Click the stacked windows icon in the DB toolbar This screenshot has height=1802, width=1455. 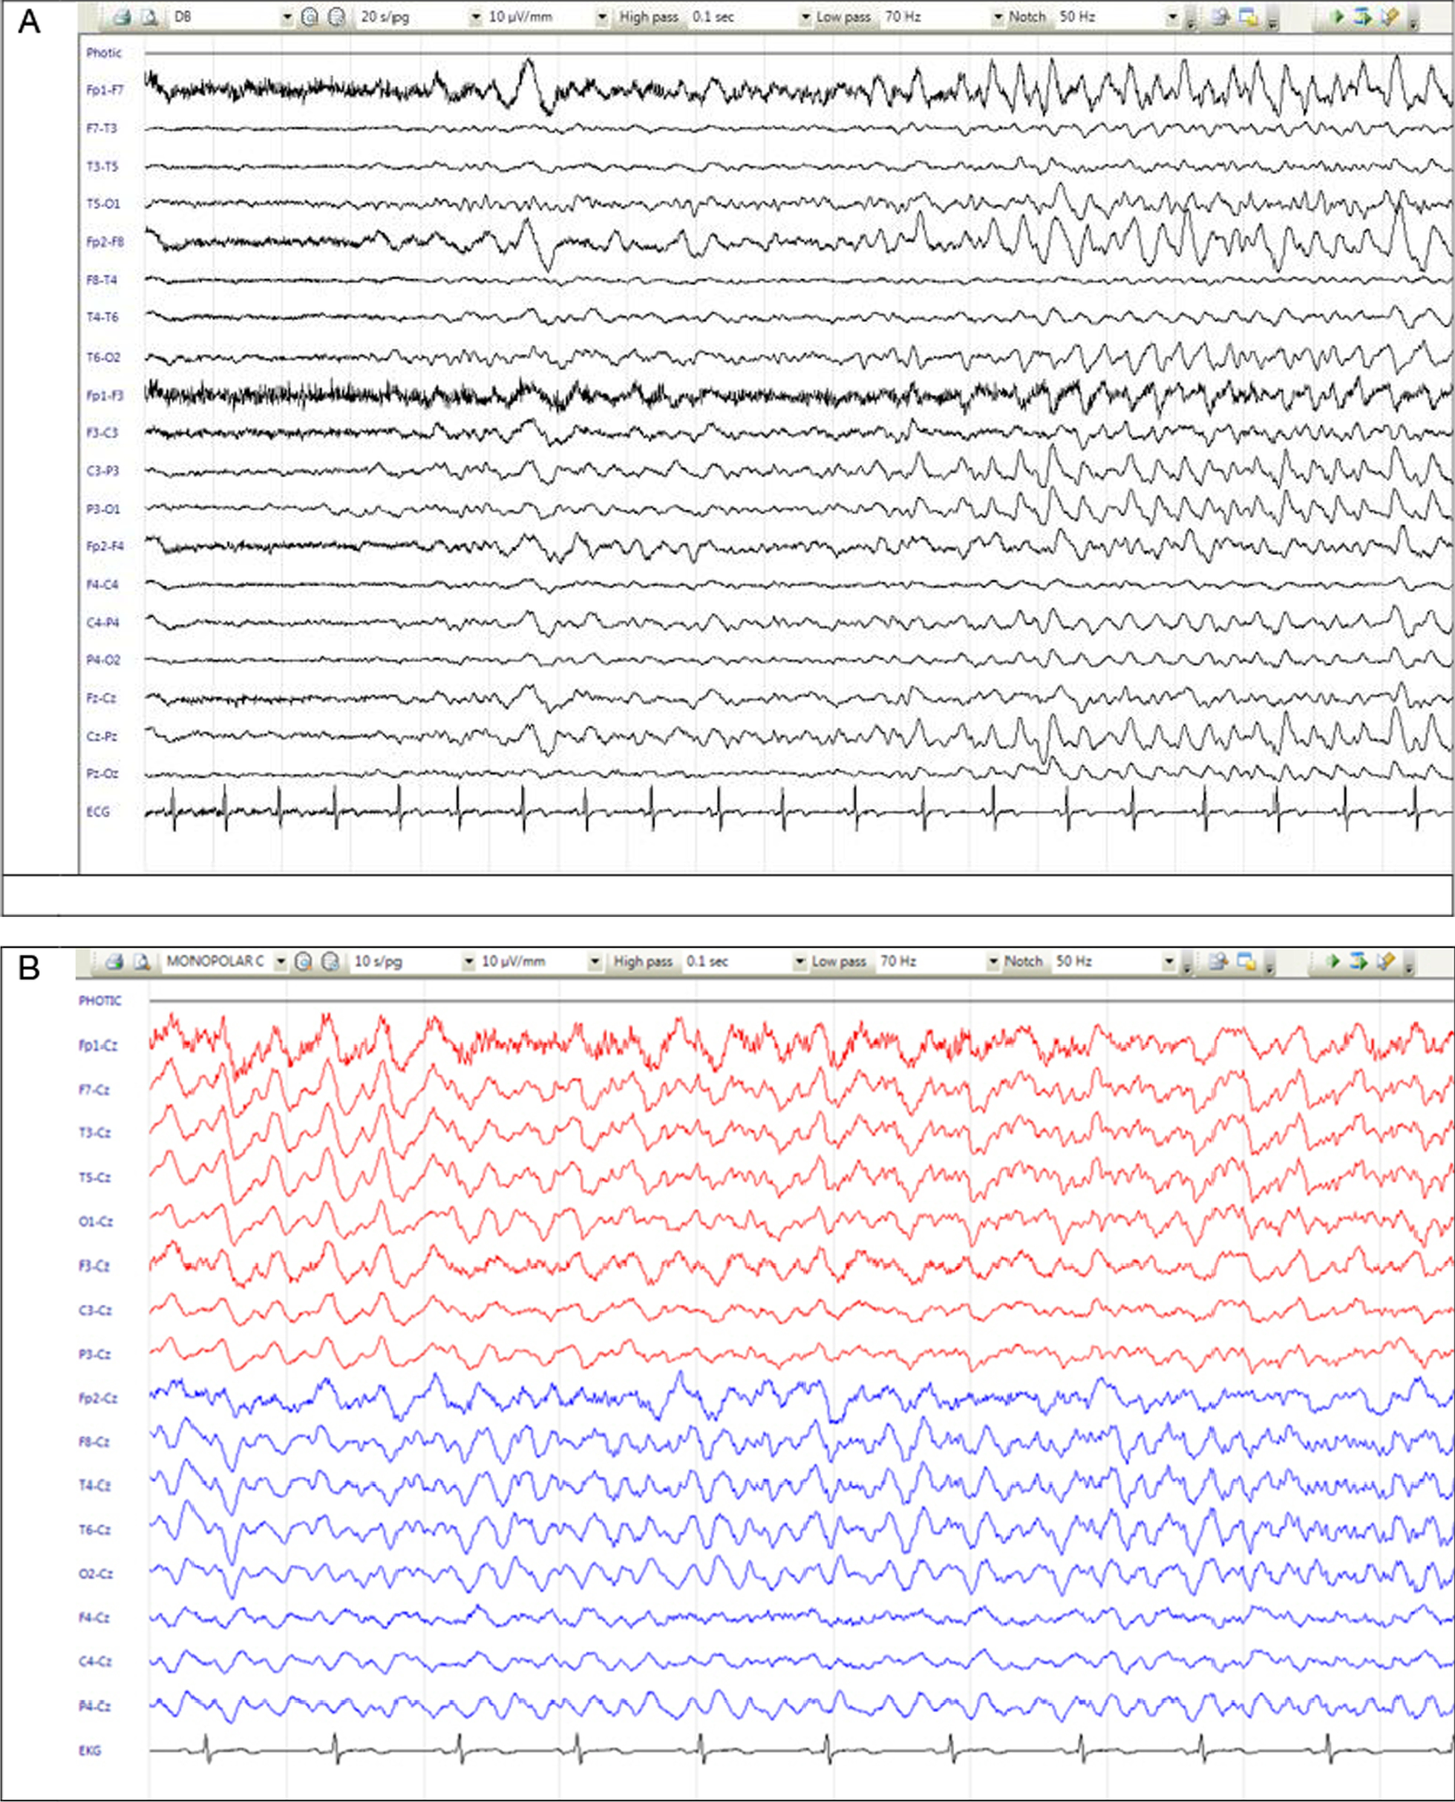(1248, 17)
